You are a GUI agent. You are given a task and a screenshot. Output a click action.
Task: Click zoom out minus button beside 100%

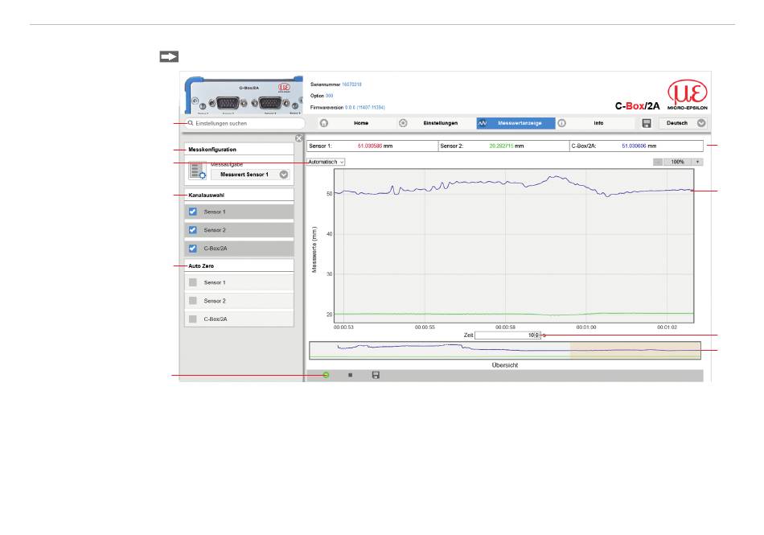click(658, 162)
